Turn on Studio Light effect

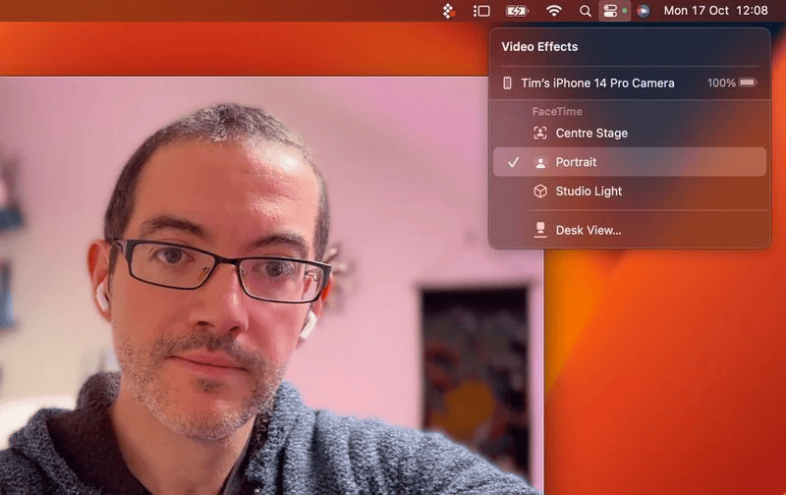(589, 192)
